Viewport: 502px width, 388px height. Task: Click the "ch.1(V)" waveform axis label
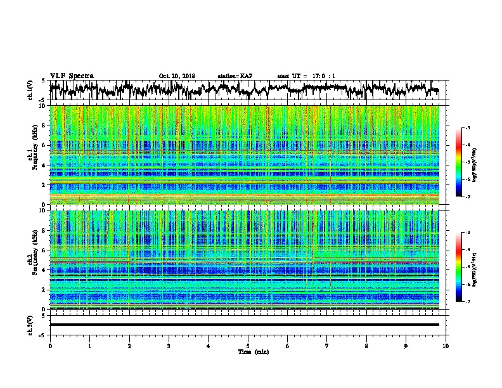[x=30, y=90]
